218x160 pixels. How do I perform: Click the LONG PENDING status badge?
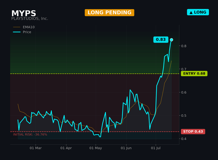coord(109,13)
